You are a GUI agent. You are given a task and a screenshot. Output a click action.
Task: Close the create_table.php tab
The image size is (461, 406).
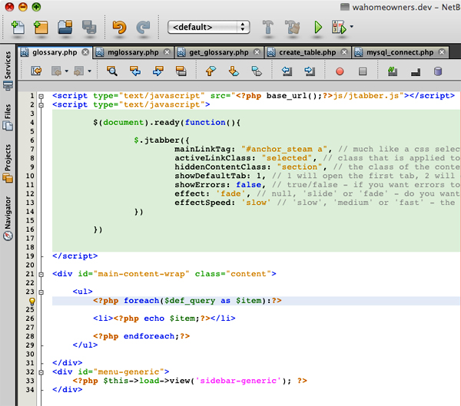pyautogui.click(x=343, y=52)
